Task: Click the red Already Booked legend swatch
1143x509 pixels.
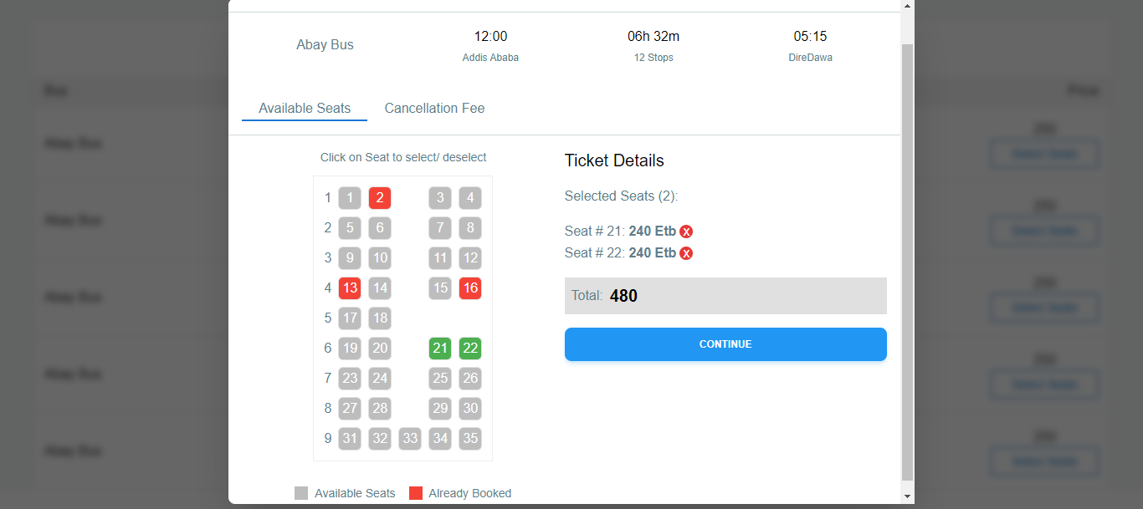Action: point(416,493)
